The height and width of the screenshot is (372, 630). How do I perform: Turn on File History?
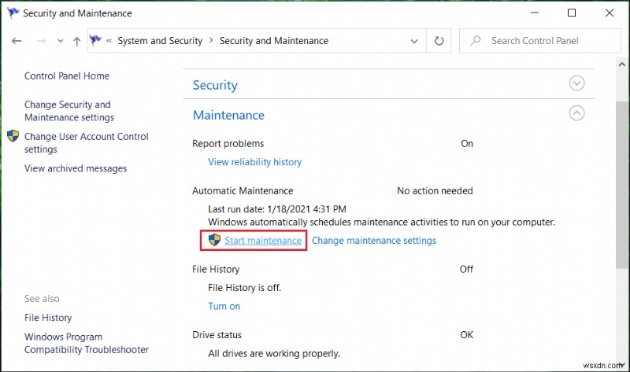tap(224, 306)
